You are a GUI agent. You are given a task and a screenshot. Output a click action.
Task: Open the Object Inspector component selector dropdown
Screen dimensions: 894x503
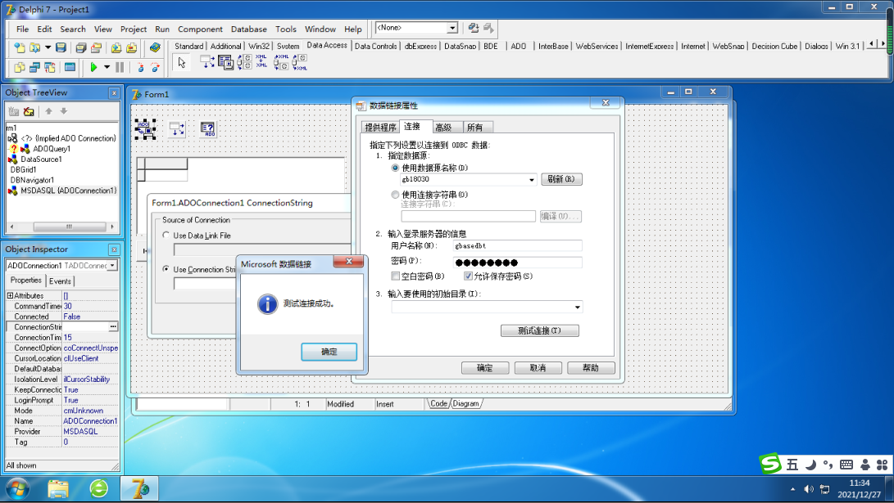coord(113,266)
